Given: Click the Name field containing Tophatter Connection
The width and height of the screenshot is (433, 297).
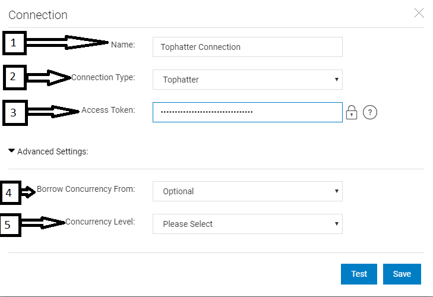Looking at the screenshot, I should coord(248,47).
